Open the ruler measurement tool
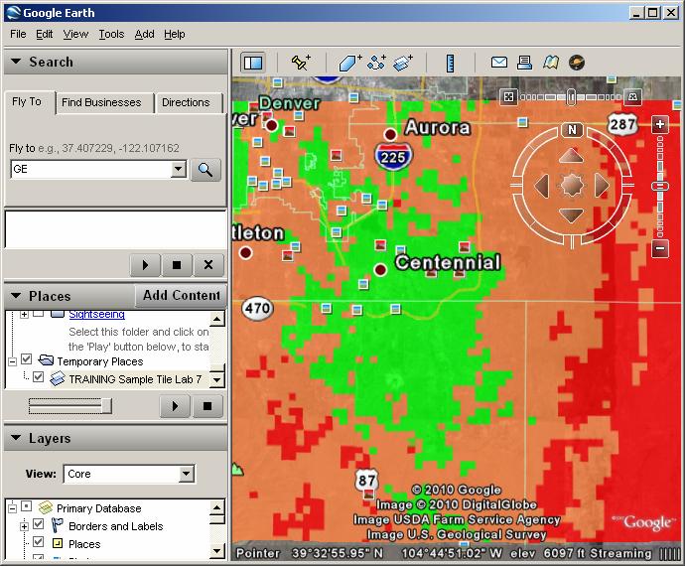The height and width of the screenshot is (566, 685). [450, 63]
